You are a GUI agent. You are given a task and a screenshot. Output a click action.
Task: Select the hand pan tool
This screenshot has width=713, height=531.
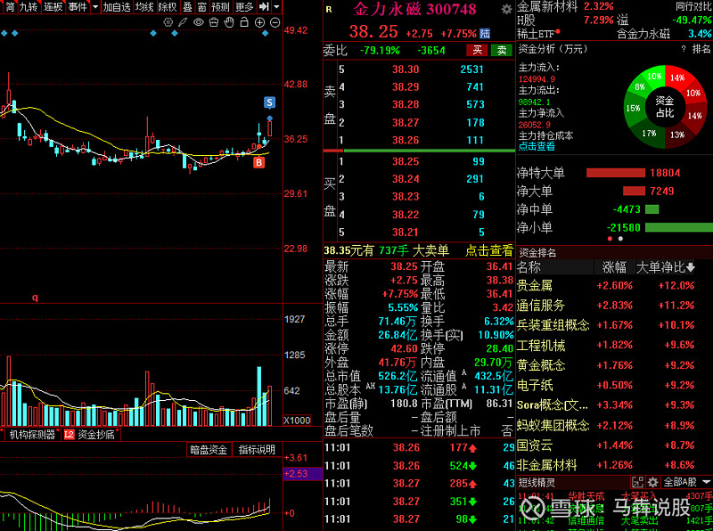coord(229,22)
